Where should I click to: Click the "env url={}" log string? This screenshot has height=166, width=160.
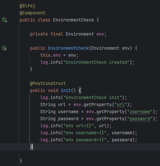[79, 126]
